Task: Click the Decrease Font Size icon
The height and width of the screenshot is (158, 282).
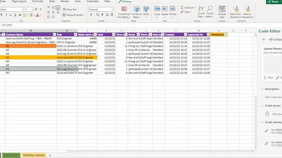Action: (41, 9)
